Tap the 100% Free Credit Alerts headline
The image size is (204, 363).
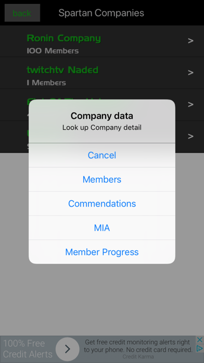pyautogui.click(x=28, y=348)
